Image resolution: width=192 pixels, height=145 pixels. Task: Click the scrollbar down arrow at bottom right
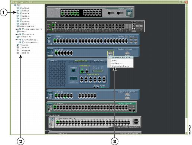pos(186,133)
